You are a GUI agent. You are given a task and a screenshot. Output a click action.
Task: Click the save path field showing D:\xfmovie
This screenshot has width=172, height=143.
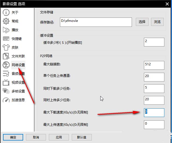tap(96, 22)
